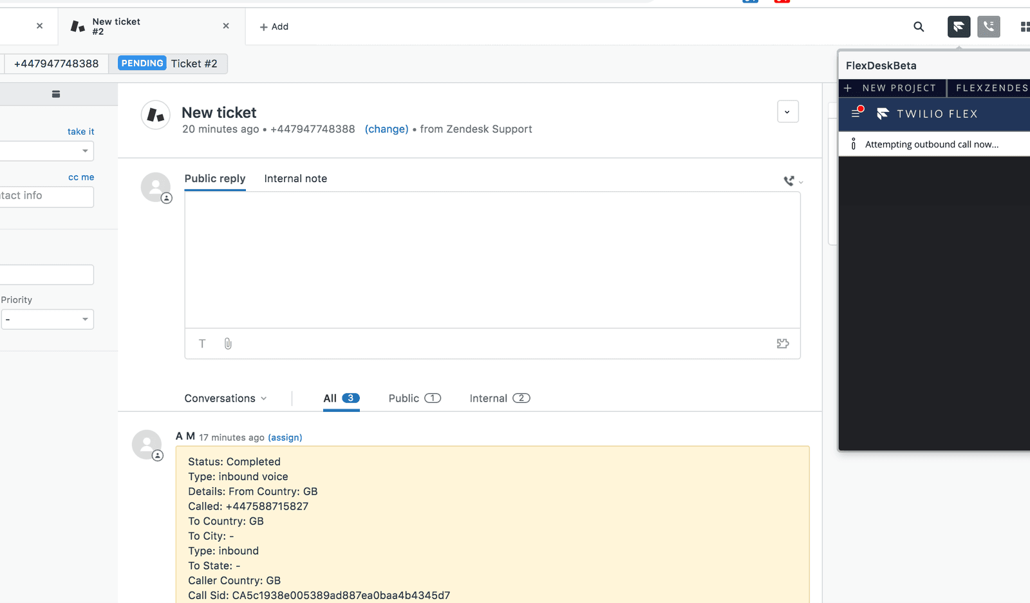Click the call icon above the reply editor
Image resolution: width=1030 pixels, height=603 pixels.
point(789,181)
